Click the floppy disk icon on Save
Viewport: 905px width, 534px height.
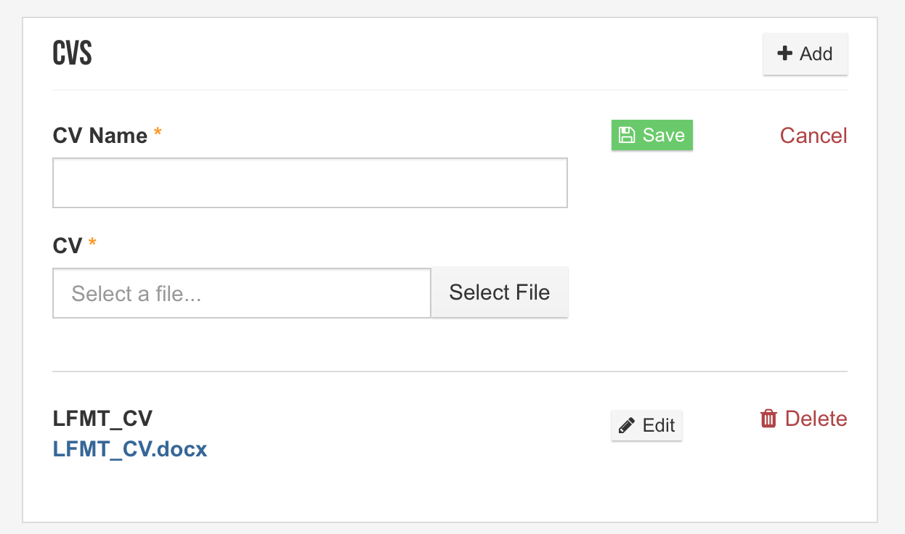[x=626, y=135]
